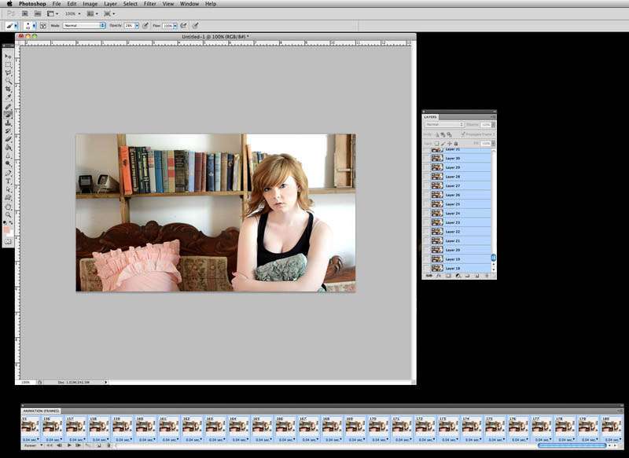Launch Bridge from the application bar
Image resolution: width=629 pixels, height=458 pixels.
pos(24,13)
